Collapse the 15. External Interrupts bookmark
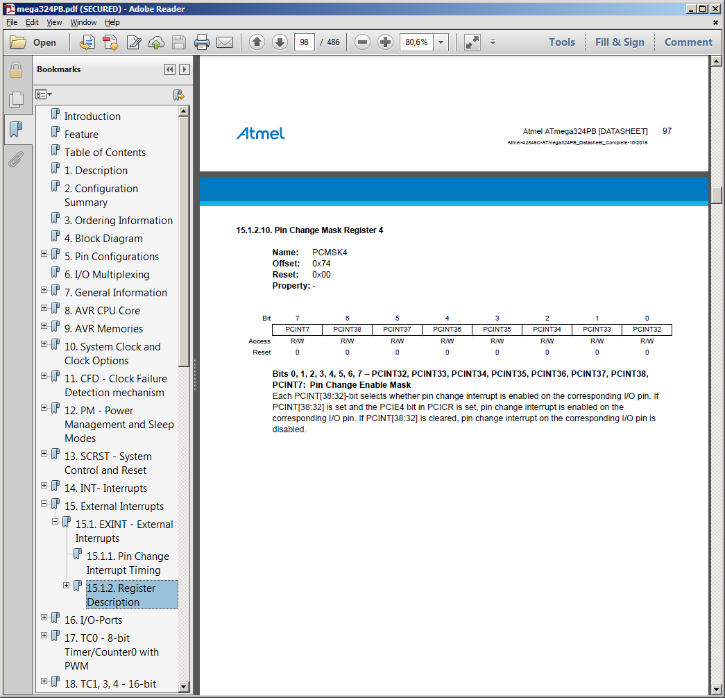Viewport: 725px width, 698px height. (44, 503)
